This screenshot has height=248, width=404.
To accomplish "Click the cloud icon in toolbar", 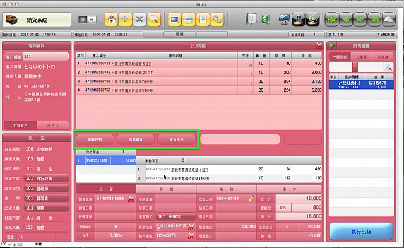I will [x=389, y=20].
